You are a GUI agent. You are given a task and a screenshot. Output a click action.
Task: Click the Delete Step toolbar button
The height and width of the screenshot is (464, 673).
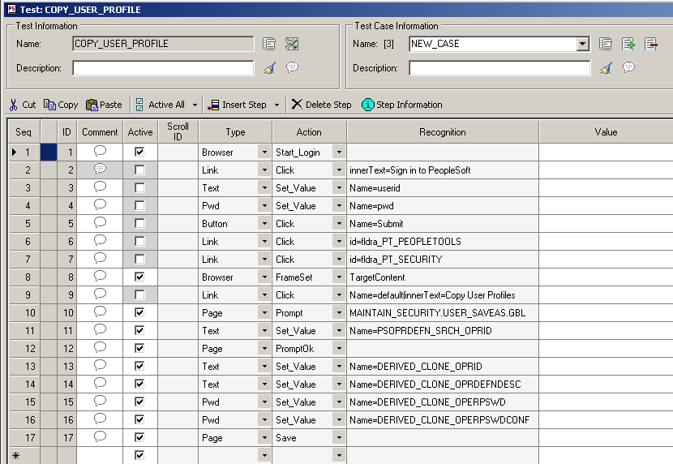pyautogui.click(x=321, y=105)
